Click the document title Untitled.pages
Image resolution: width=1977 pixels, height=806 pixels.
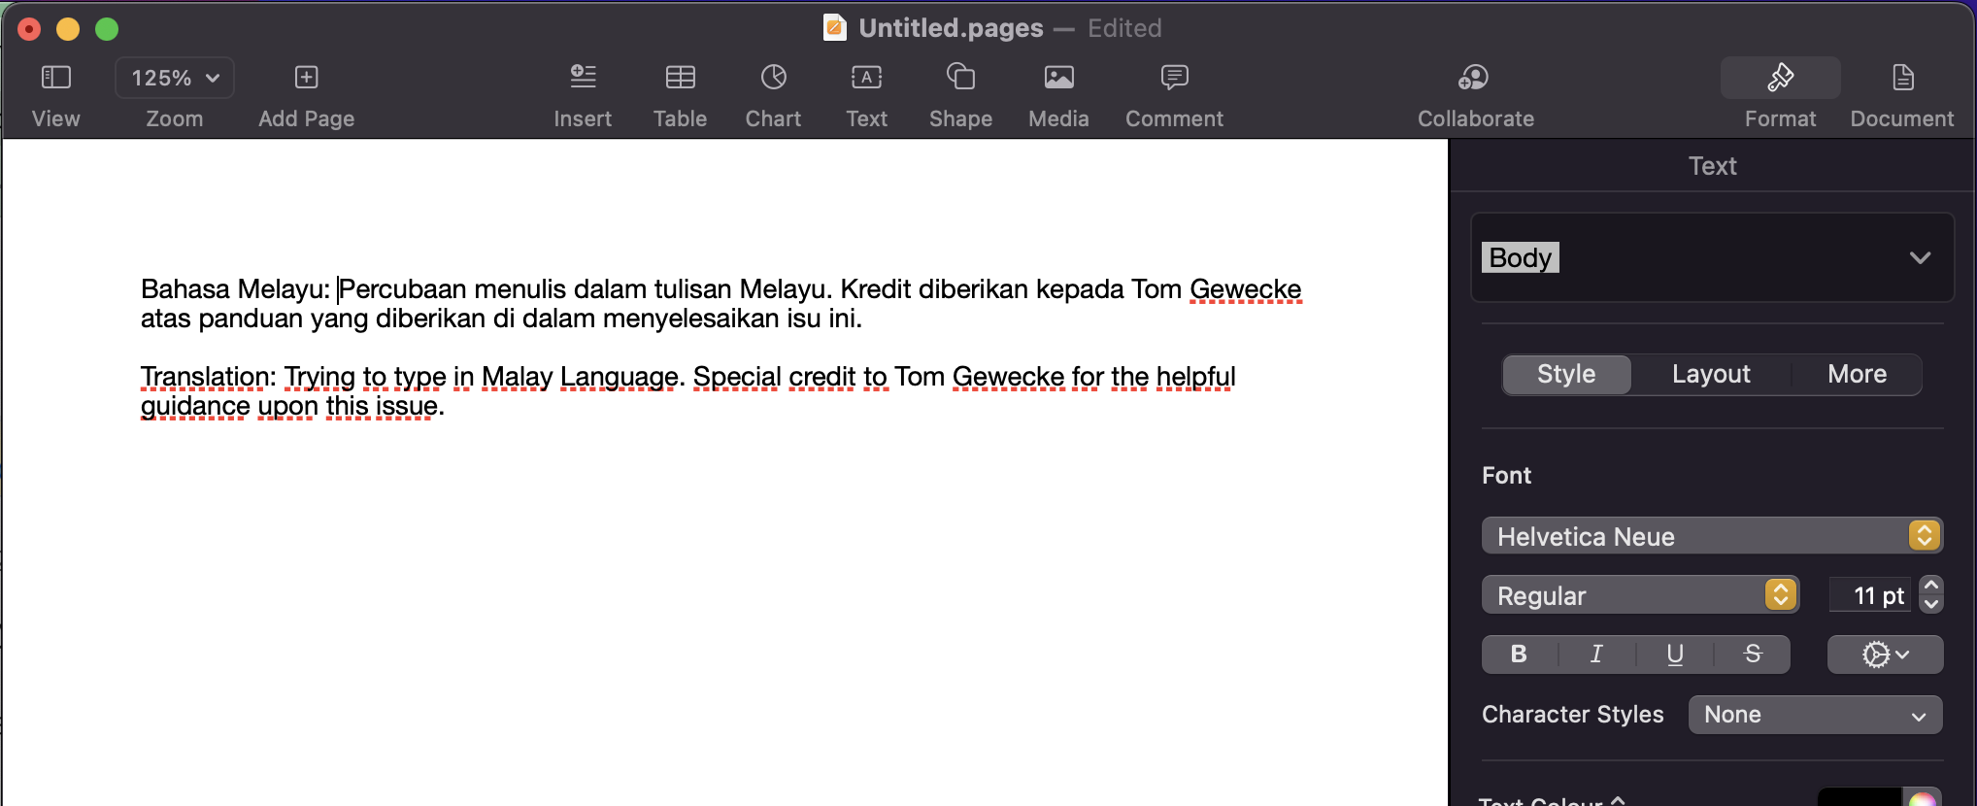point(951,28)
